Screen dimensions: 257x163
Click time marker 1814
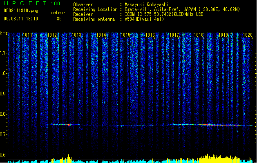pos(101,35)
